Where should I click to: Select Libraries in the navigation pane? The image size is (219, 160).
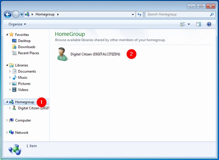(x=22, y=65)
